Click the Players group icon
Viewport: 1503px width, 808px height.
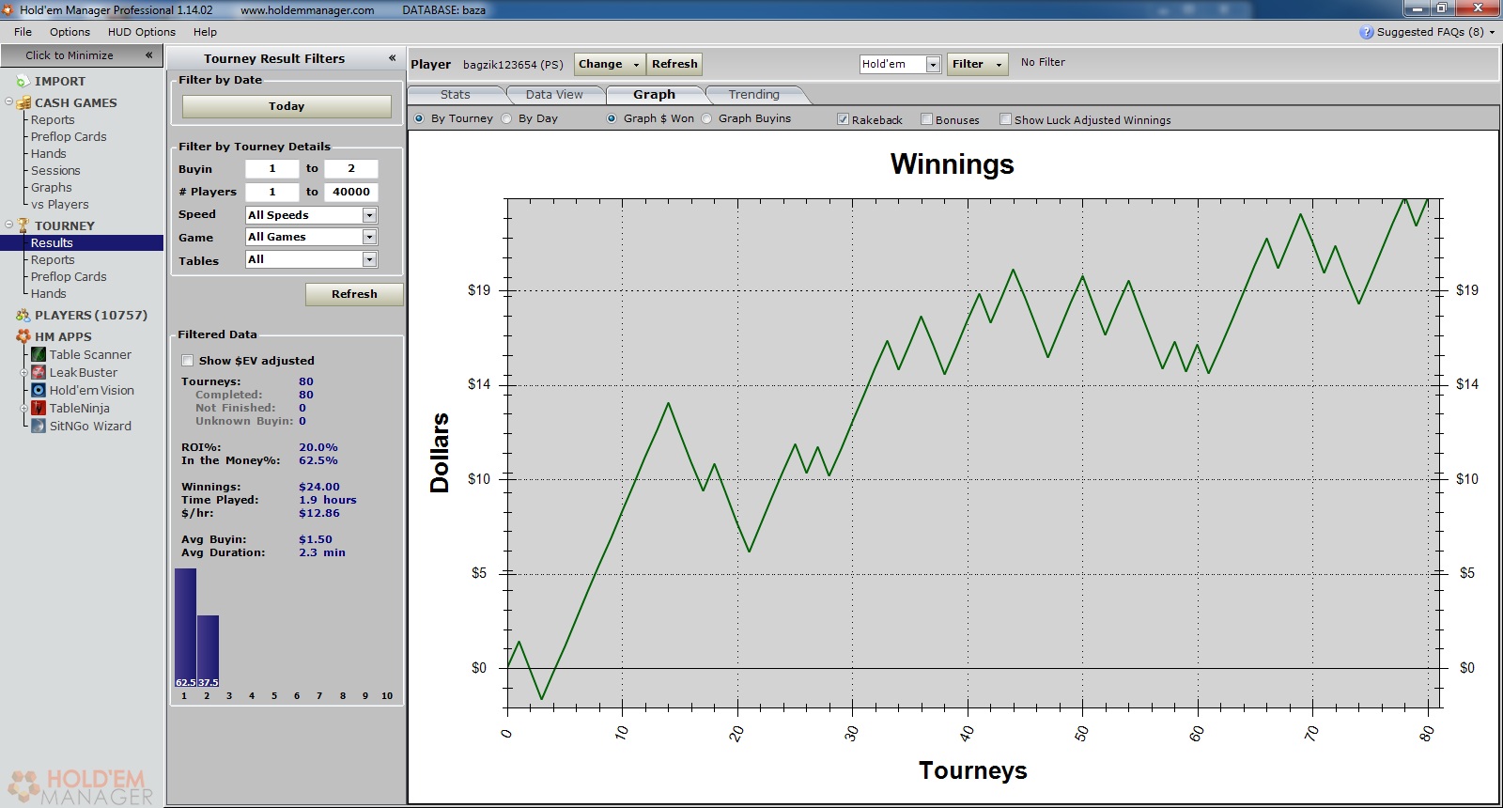pos(23,316)
